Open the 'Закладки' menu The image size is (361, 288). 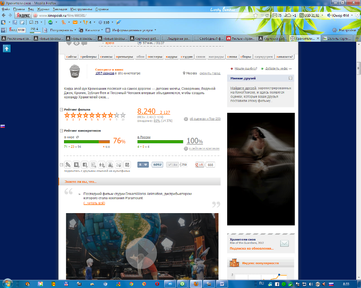pyautogui.click(x=60, y=9)
